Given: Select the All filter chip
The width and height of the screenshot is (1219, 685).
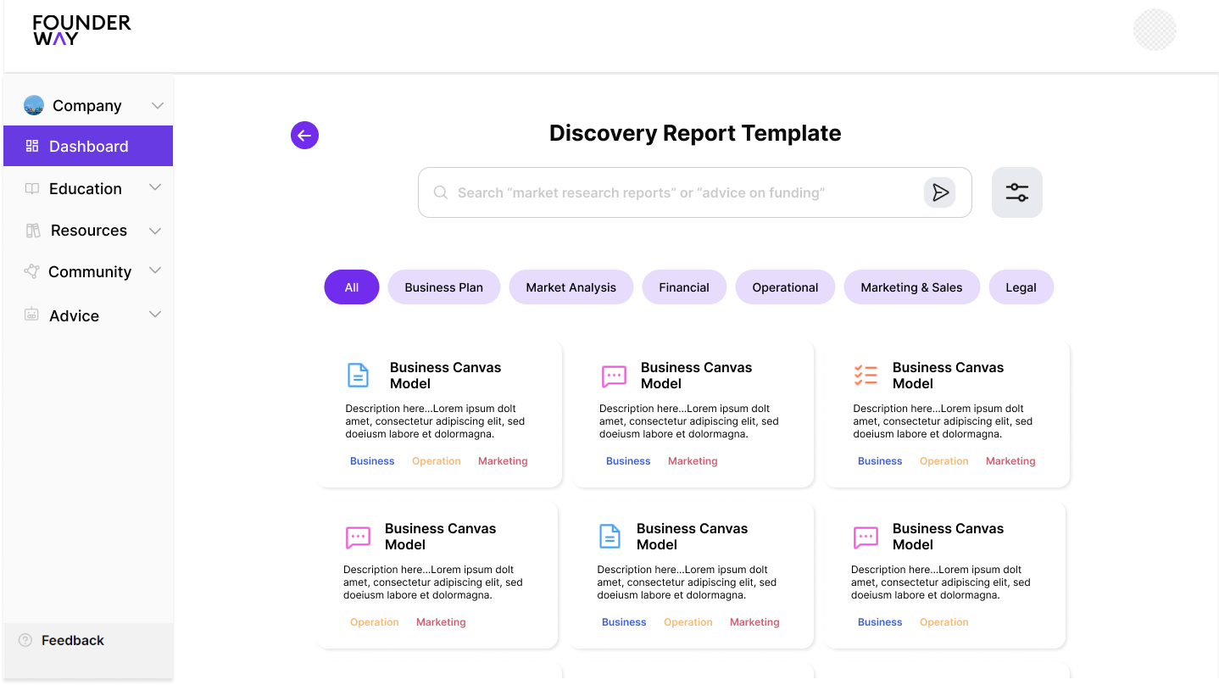Looking at the screenshot, I should point(352,287).
